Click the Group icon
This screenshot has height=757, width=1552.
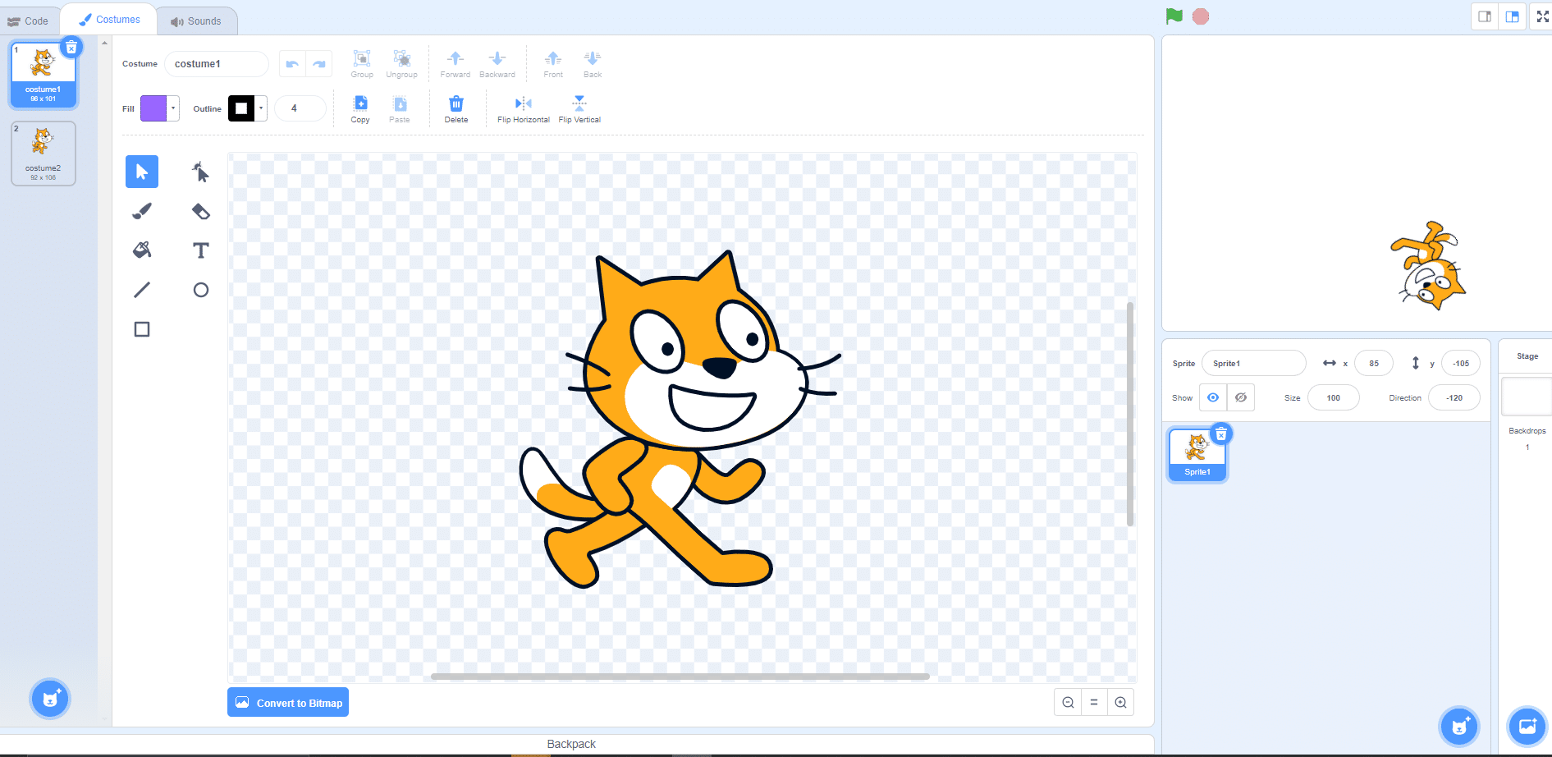tap(362, 63)
